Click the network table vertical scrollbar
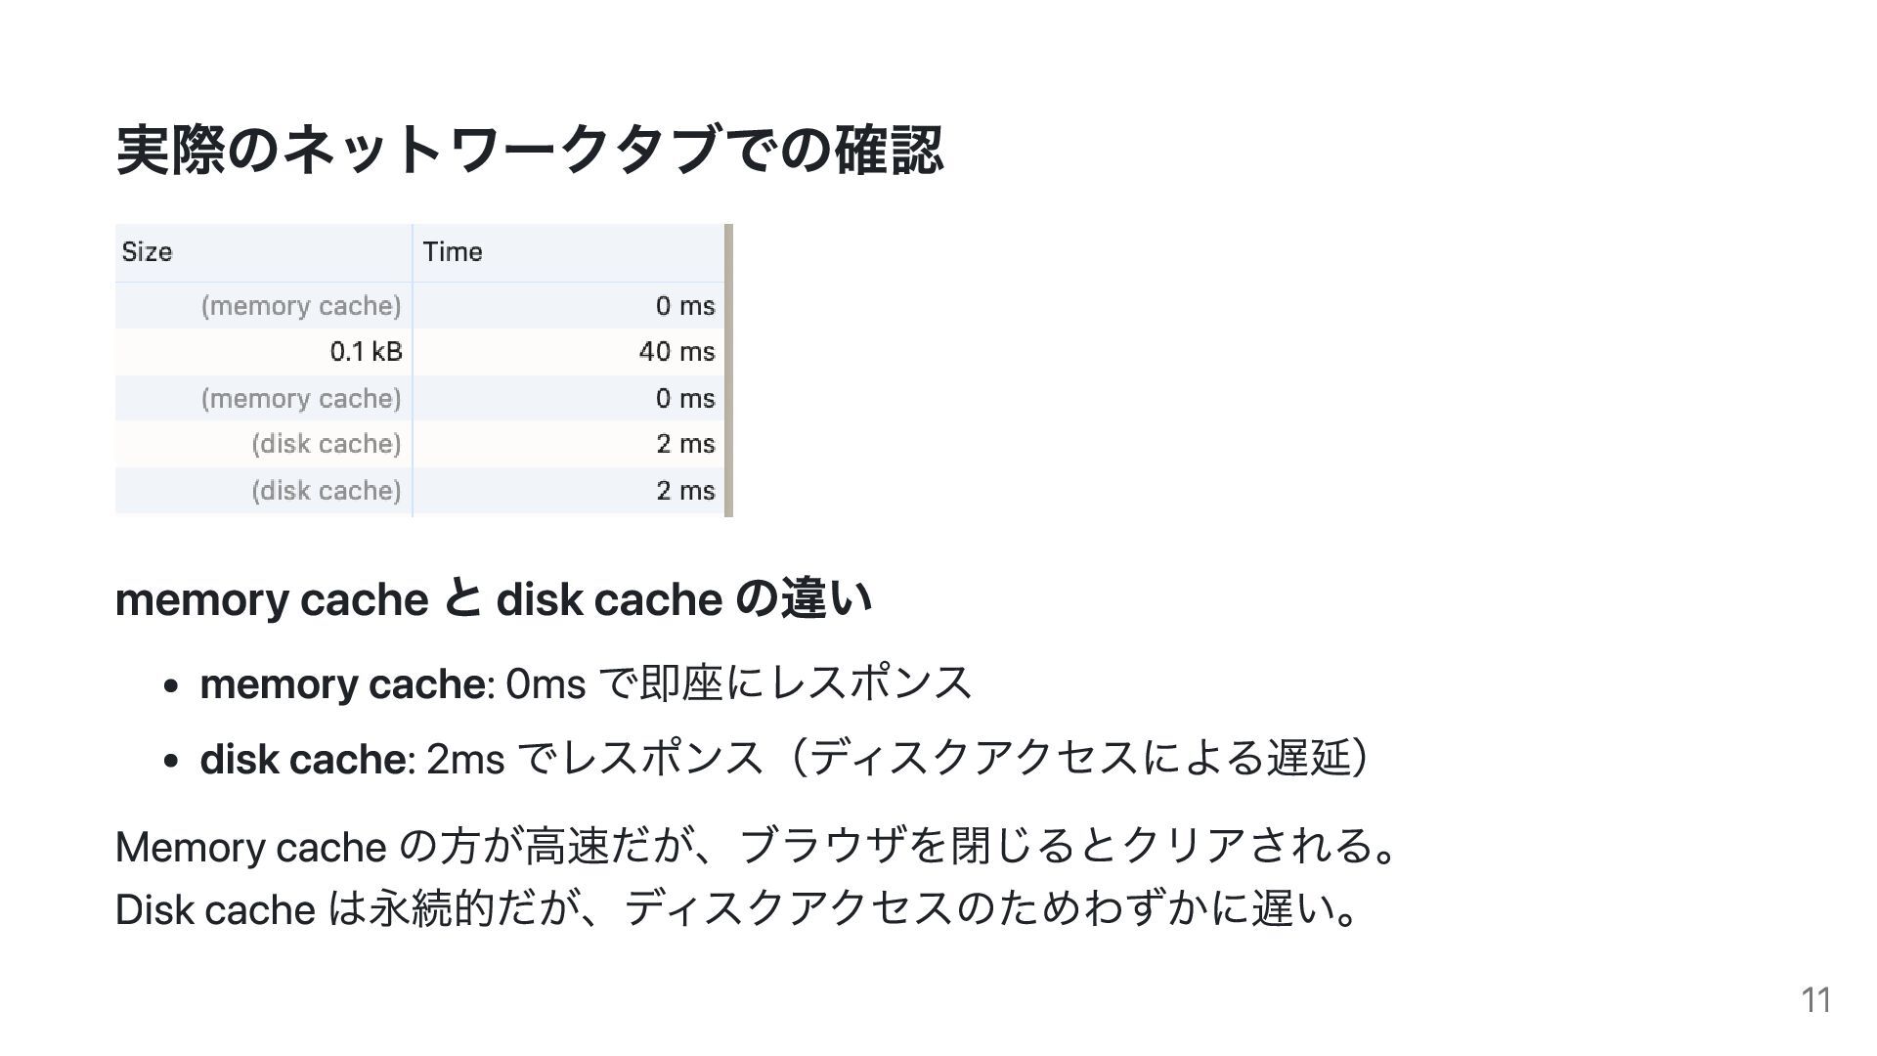The image size is (1877, 1056). tap(728, 371)
